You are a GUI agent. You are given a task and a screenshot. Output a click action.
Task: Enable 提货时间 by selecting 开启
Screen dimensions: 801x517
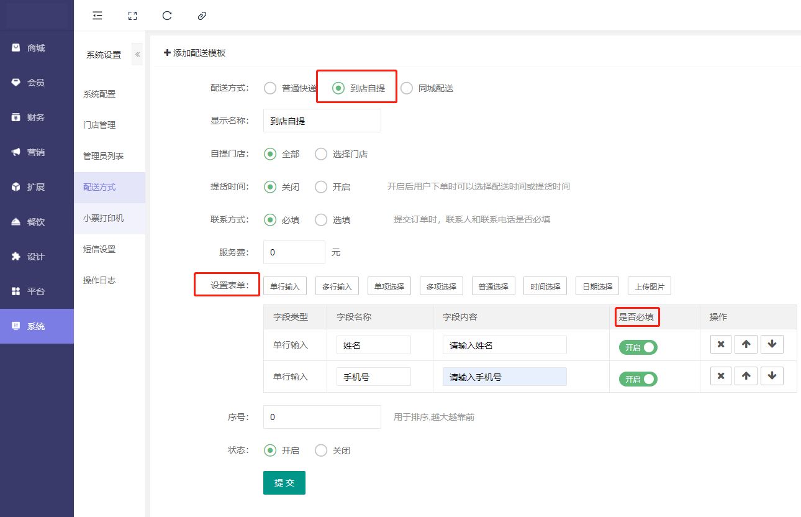321,186
